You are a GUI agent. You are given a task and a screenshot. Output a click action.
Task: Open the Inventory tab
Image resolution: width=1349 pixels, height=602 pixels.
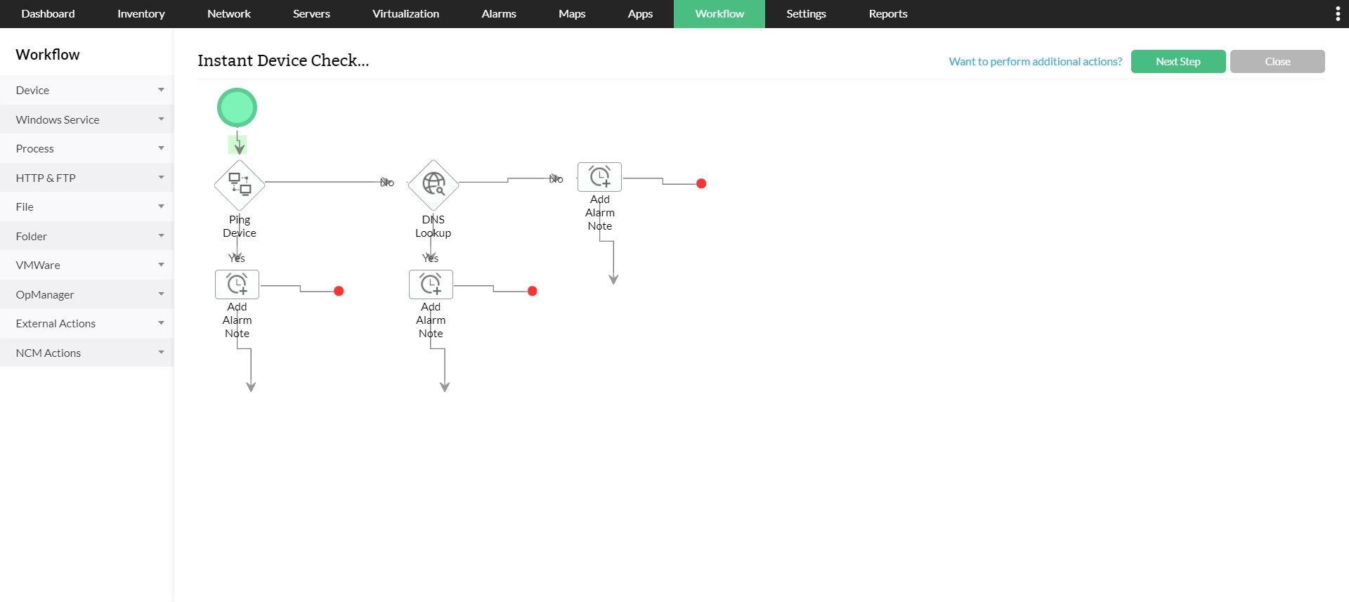click(141, 14)
